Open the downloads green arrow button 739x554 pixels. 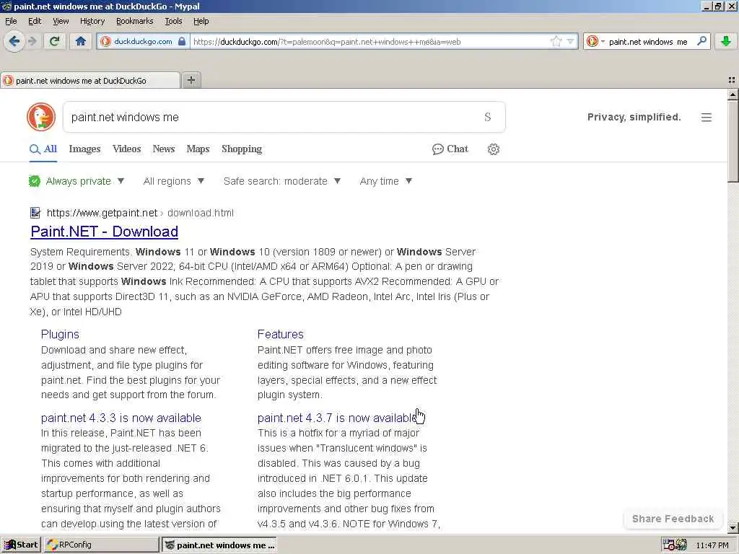tap(726, 41)
